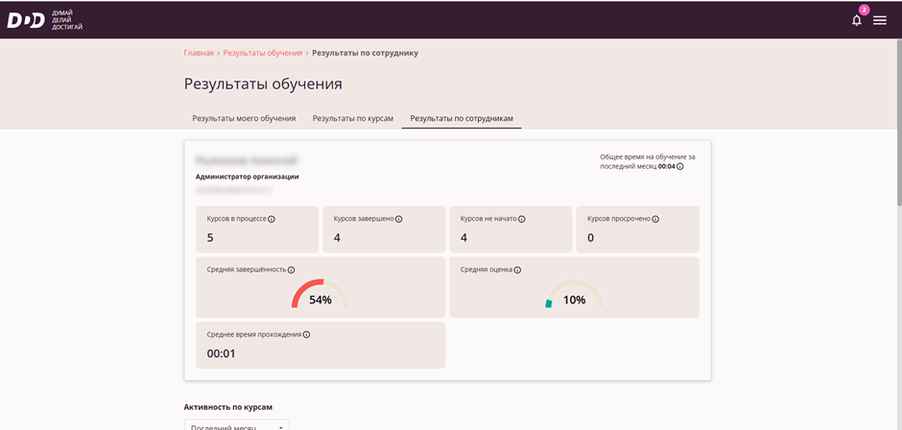
Task: Open the hamburger menu icon
Action: pyautogui.click(x=880, y=21)
